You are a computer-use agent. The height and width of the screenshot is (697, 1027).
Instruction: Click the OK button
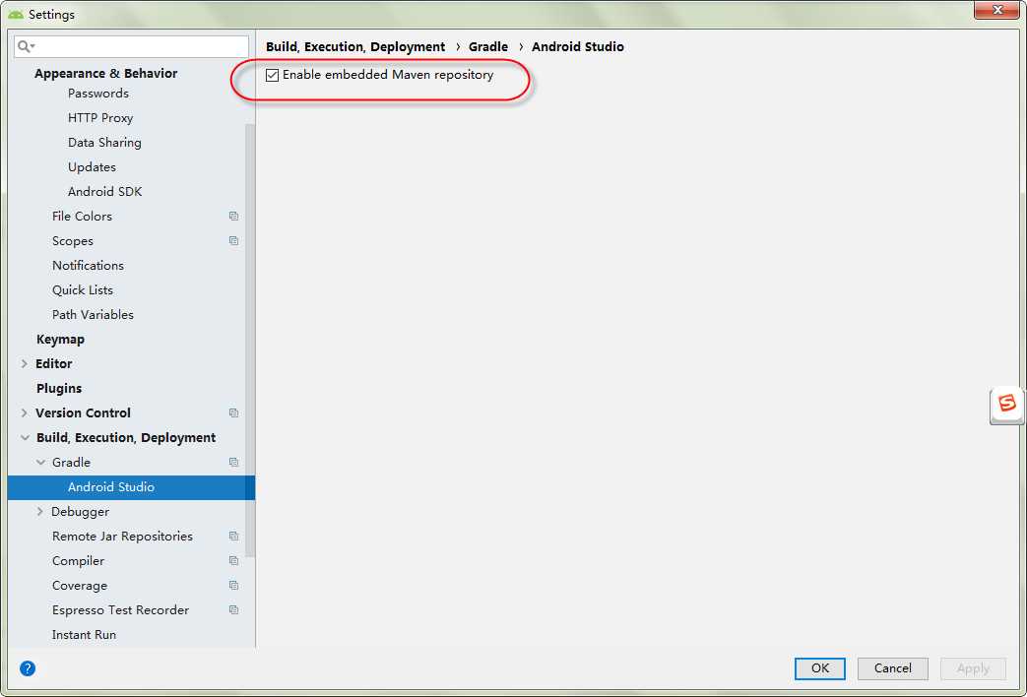(x=819, y=668)
